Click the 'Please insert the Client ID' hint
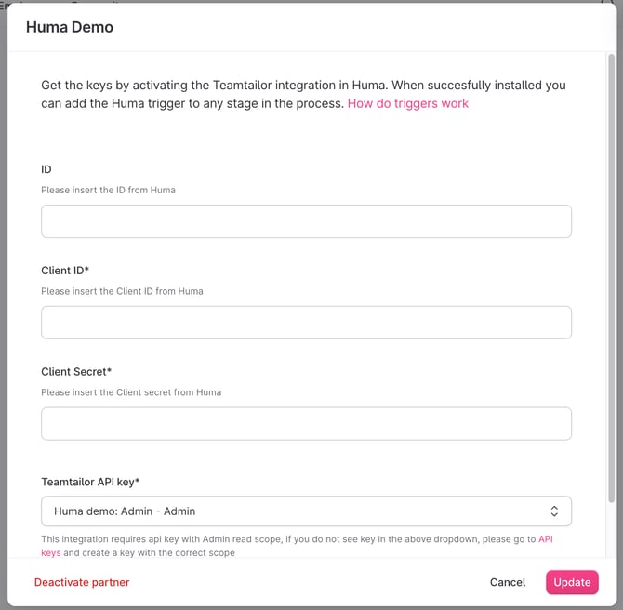This screenshot has height=610, width=623. pos(122,291)
